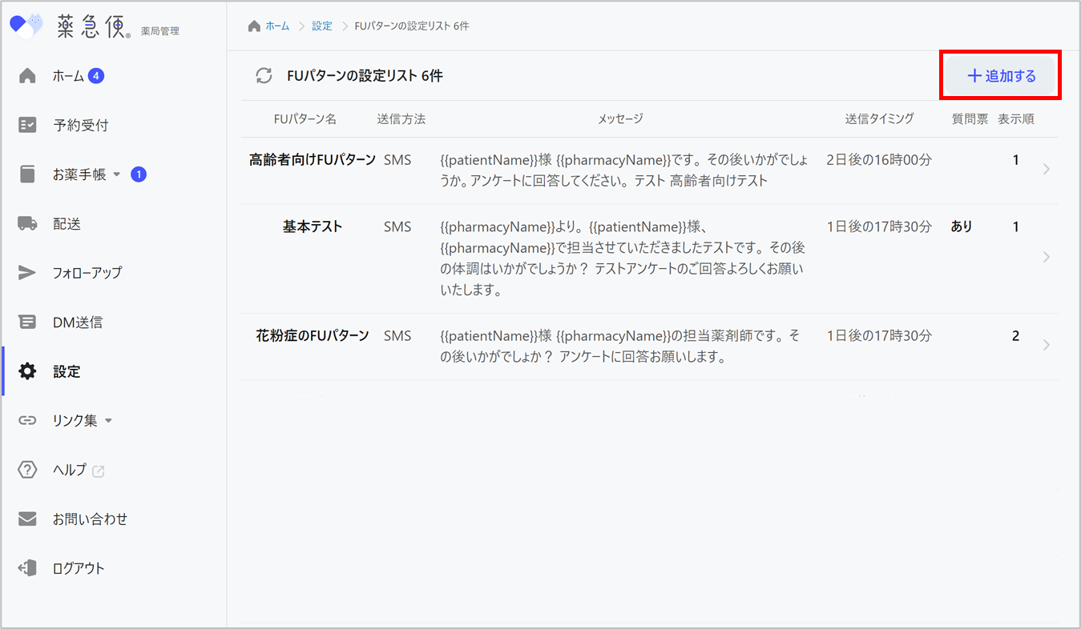Click the お問い合わせ envelope icon
The height and width of the screenshot is (629, 1081).
tap(27, 519)
